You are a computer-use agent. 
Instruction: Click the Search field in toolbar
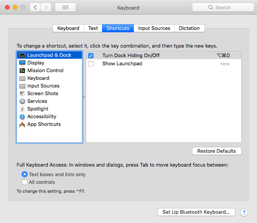[x=222, y=7]
